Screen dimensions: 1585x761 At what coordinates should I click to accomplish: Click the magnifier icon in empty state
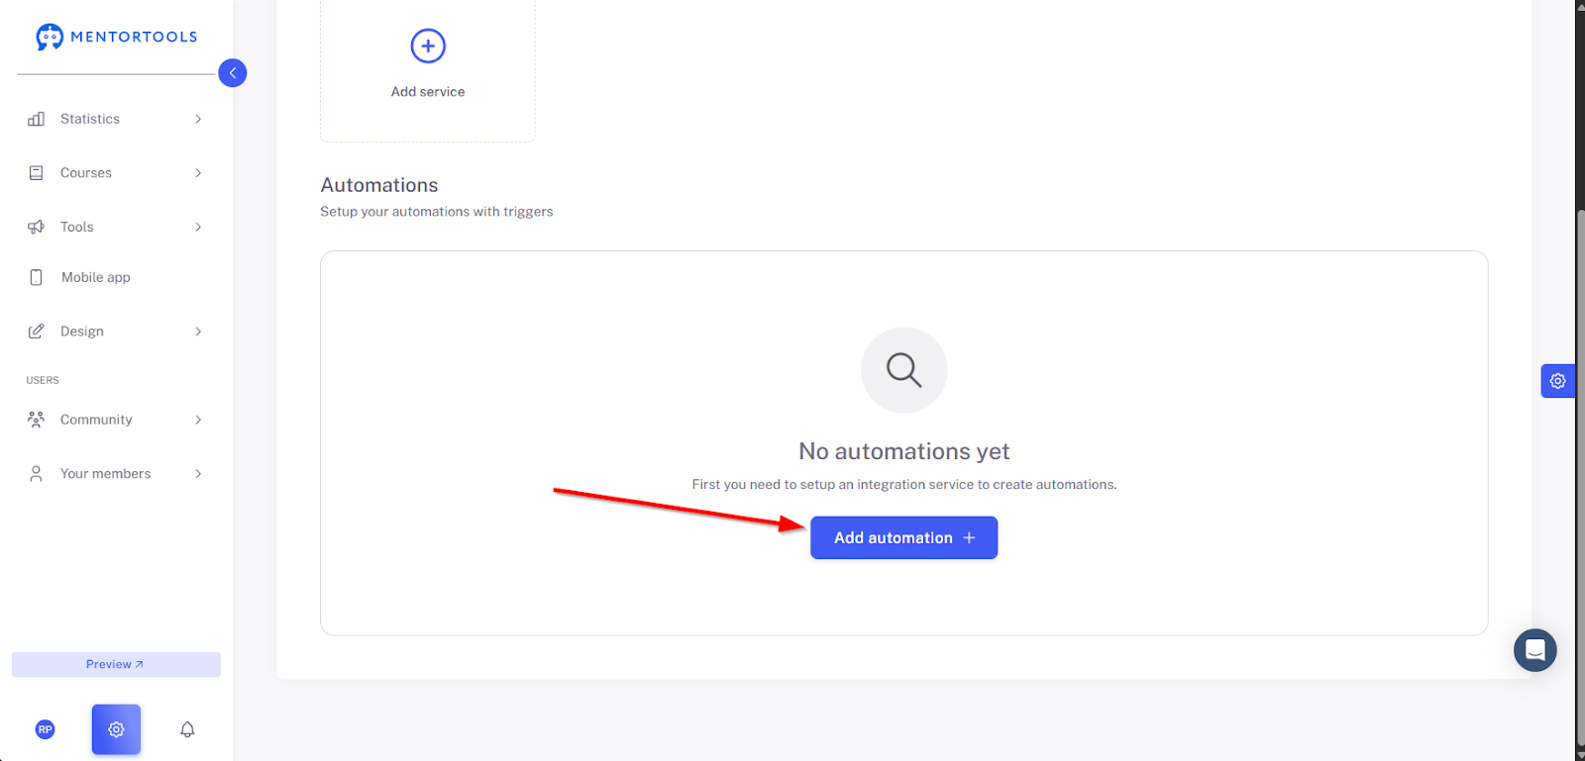click(904, 370)
